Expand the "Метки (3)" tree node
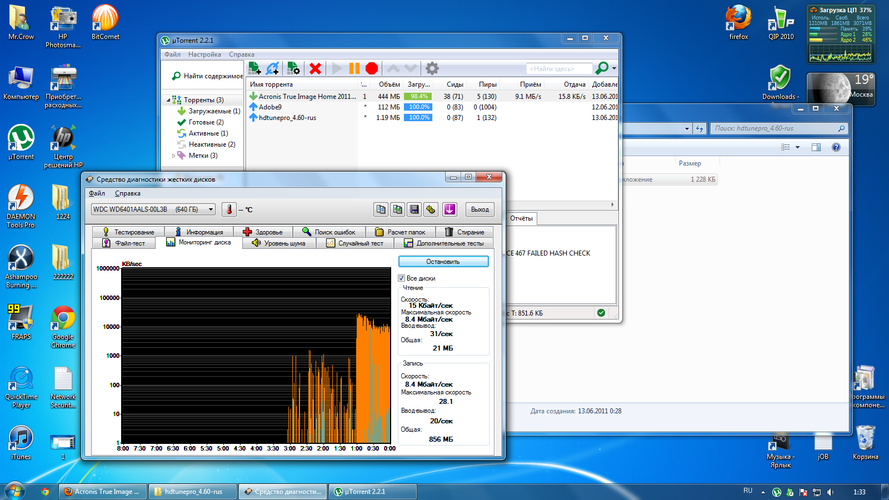Screen dimensions: 889x500 [173, 156]
